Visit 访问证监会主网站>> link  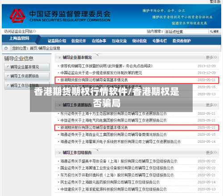[20, 31]
